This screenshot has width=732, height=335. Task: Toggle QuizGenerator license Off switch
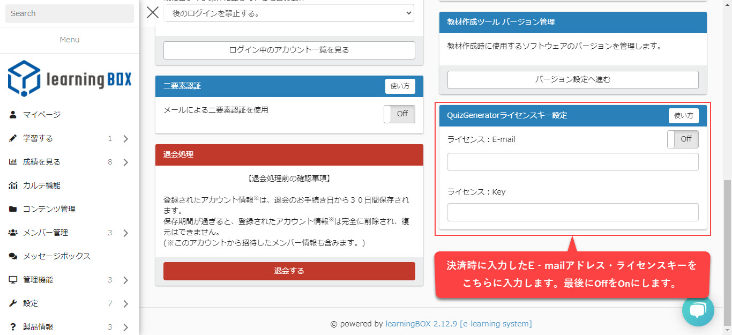coord(683,139)
